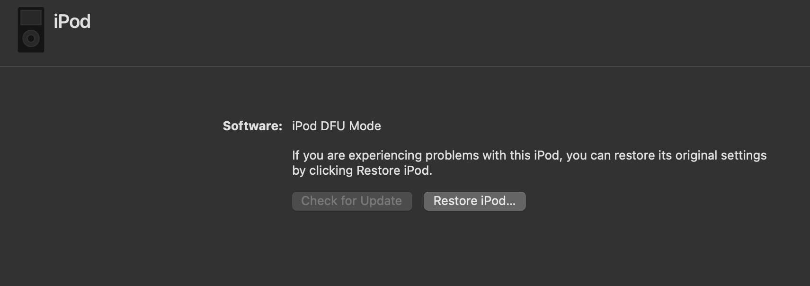
Task: Click the iPod device icon
Action: [x=31, y=29]
